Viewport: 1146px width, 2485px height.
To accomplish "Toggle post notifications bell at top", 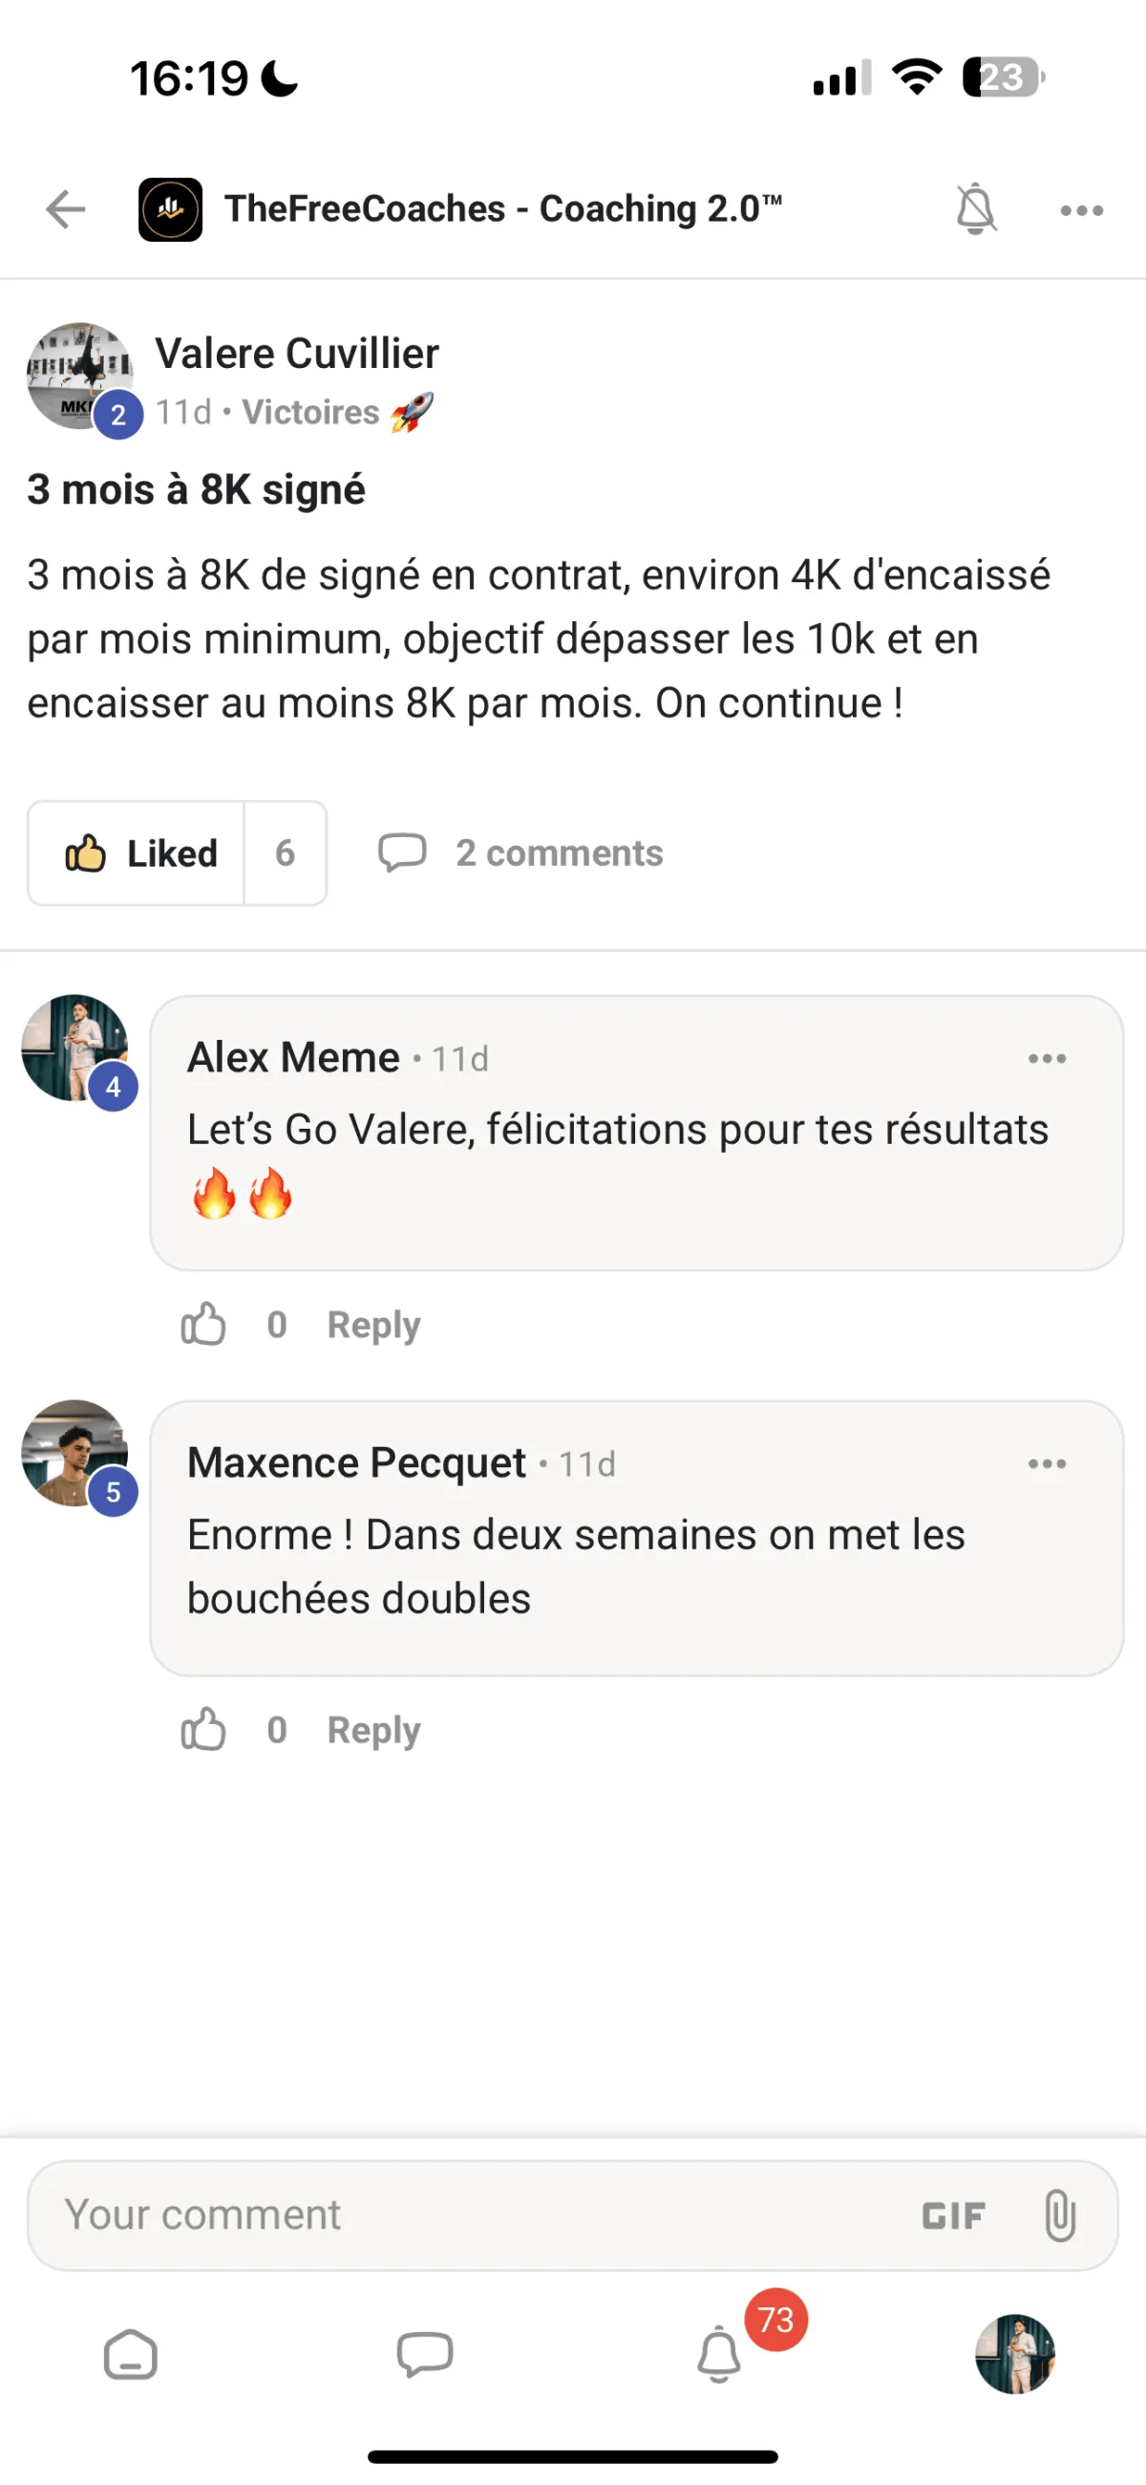I will coord(974,209).
